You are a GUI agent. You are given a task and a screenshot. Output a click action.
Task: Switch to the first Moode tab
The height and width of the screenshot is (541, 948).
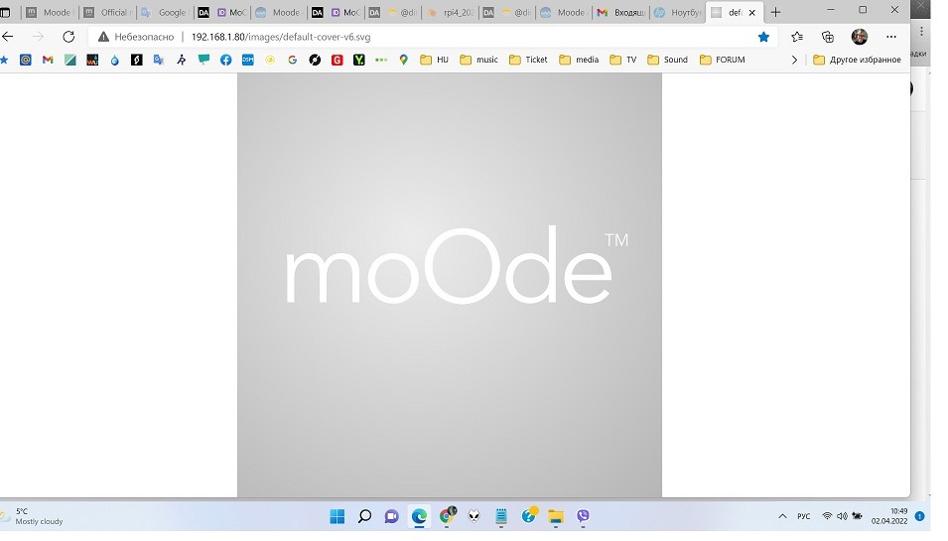(49, 12)
